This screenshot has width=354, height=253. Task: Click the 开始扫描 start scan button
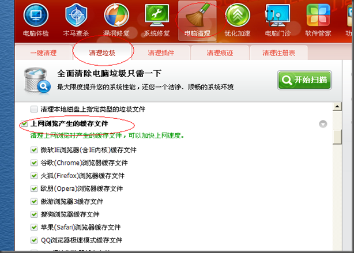coord(304,80)
